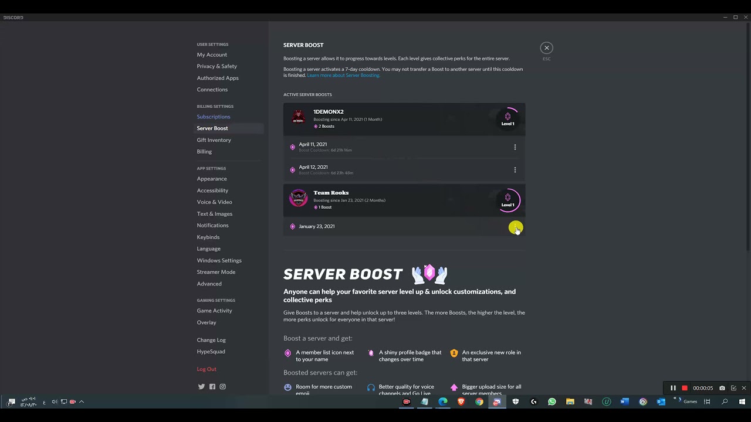The width and height of the screenshot is (751, 422).
Task: Click the Discord taskbar icon
Action: [497, 401]
